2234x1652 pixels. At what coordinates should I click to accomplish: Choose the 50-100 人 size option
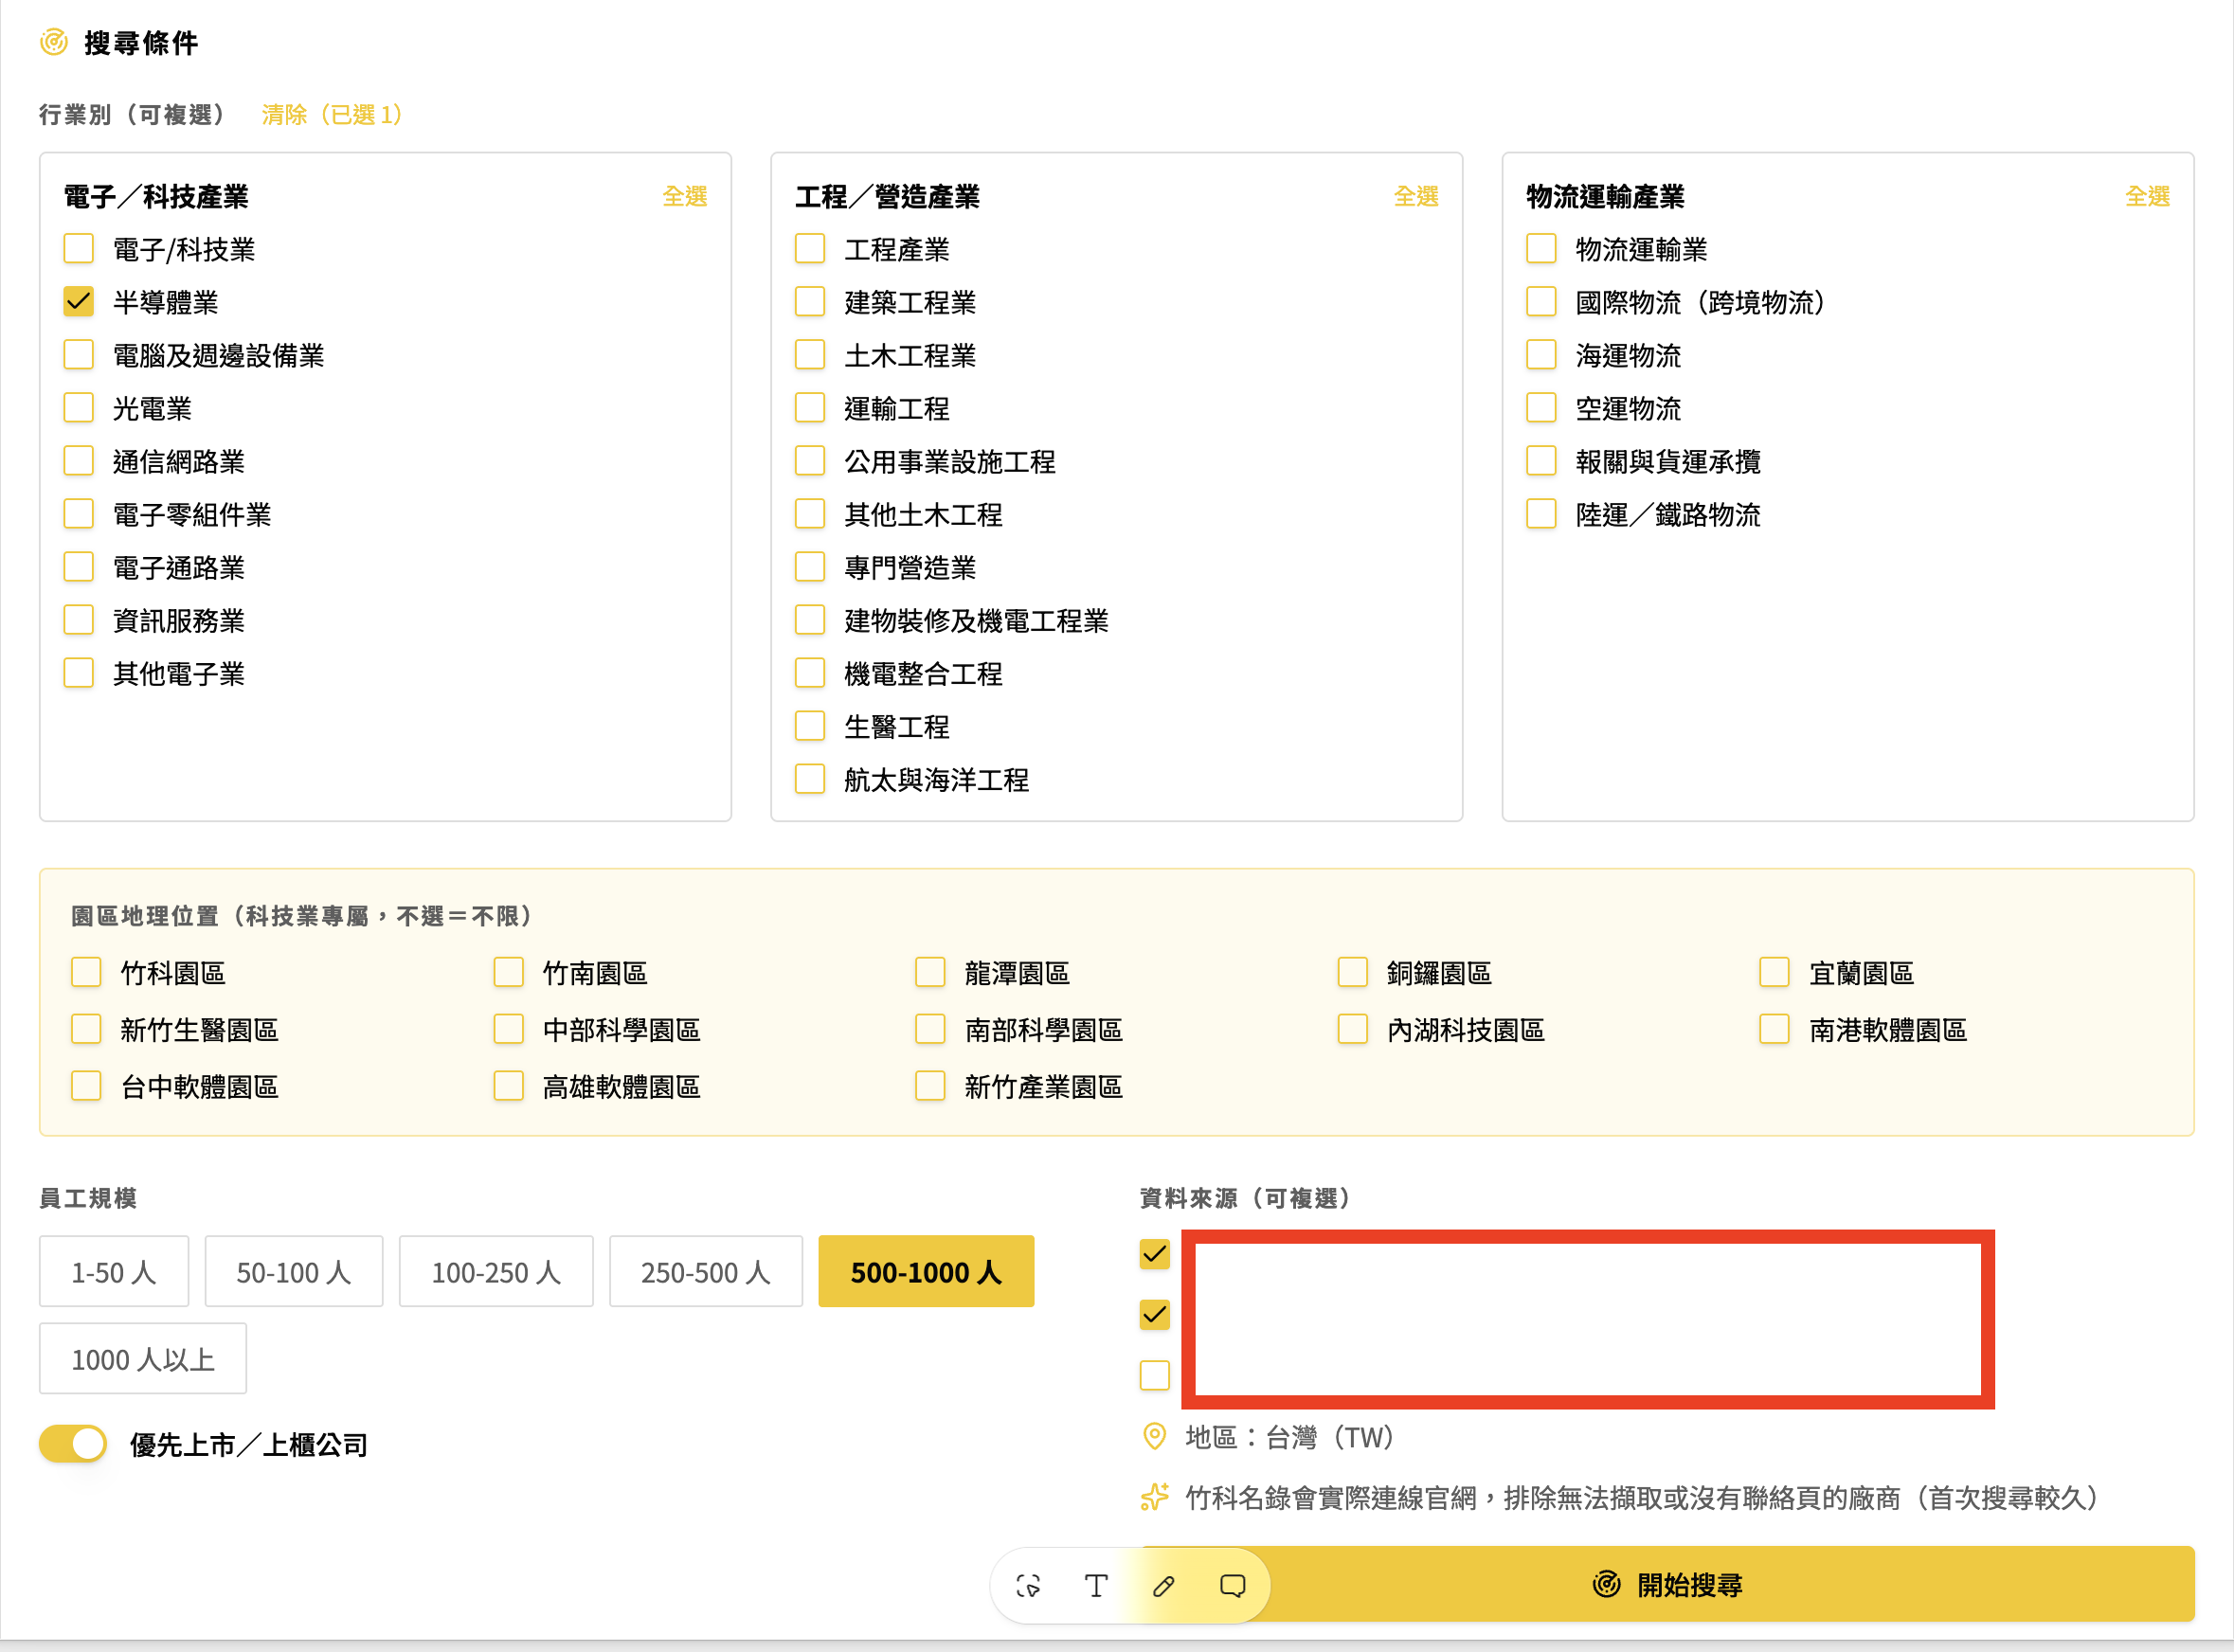point(294,1272)
